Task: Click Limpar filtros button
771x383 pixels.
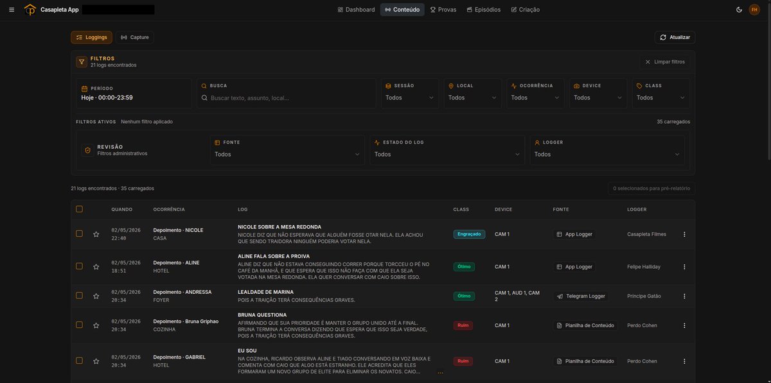Action: 665,62
